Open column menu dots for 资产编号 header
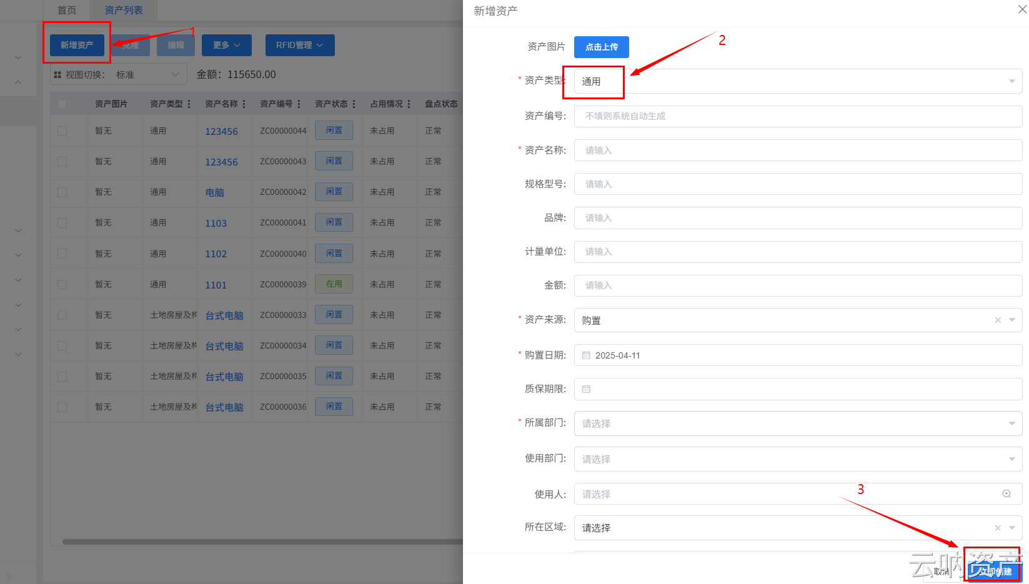This screenshot has height=584, width=1029. coord(299,104)
